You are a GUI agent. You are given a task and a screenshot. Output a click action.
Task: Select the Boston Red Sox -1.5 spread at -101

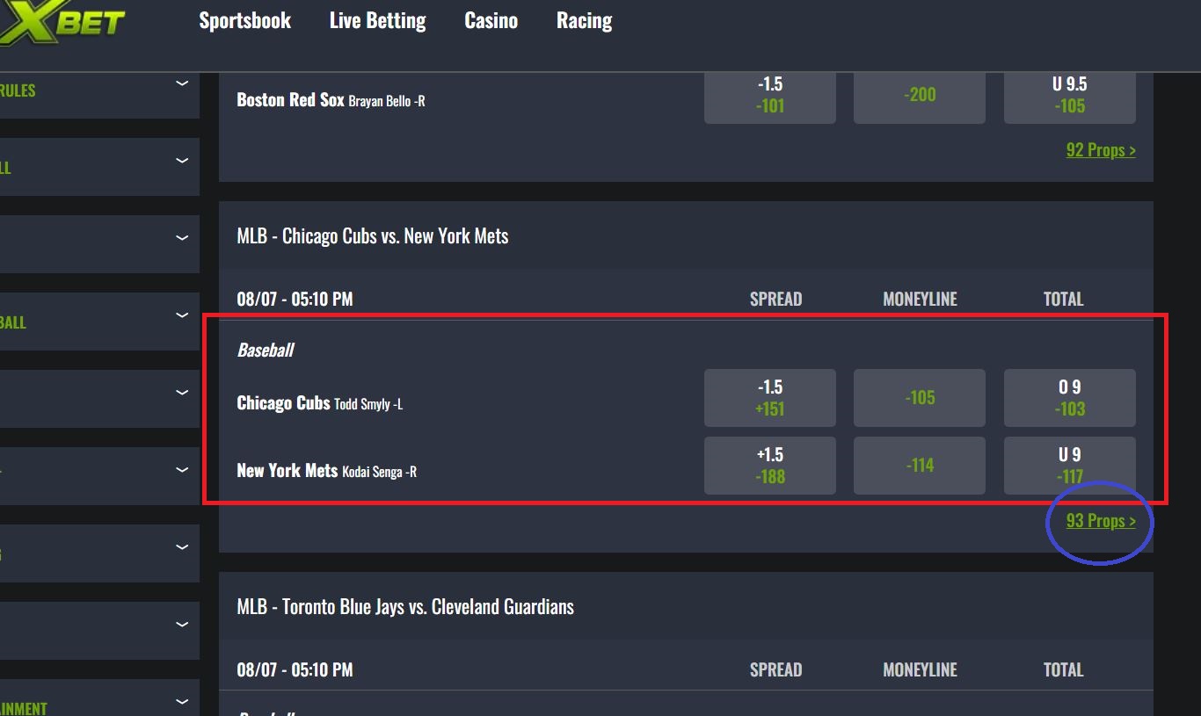(769, 96)
